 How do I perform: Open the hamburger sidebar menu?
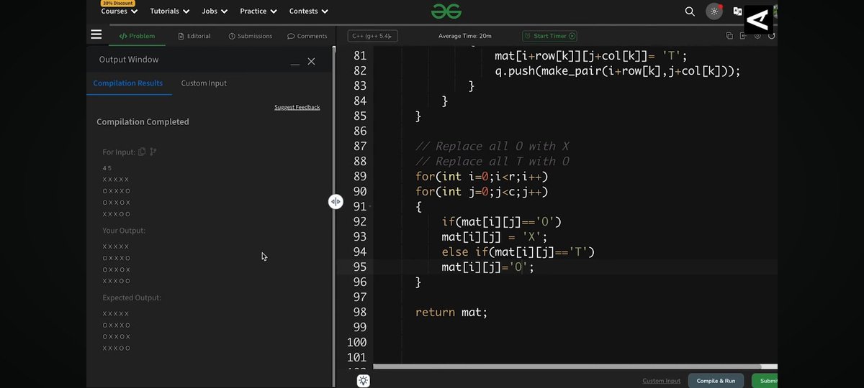click(96, 34)
